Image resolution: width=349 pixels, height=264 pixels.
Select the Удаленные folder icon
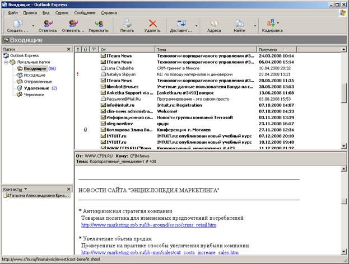tap(20, 88)
